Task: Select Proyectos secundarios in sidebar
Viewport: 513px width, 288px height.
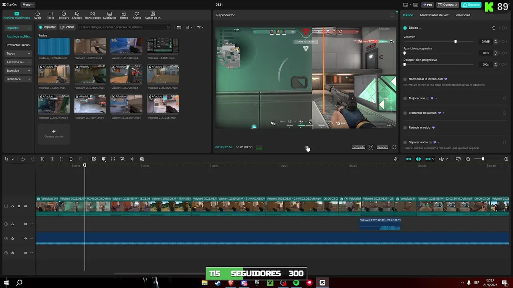Action: coord(18,45)
